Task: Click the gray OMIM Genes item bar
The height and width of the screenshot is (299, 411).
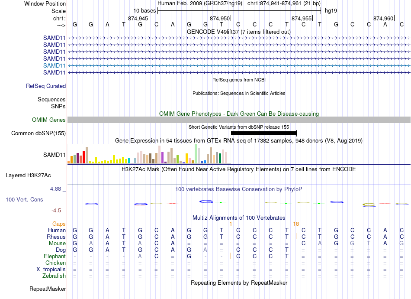Action: pyautogui.click(x=239, y=120)
